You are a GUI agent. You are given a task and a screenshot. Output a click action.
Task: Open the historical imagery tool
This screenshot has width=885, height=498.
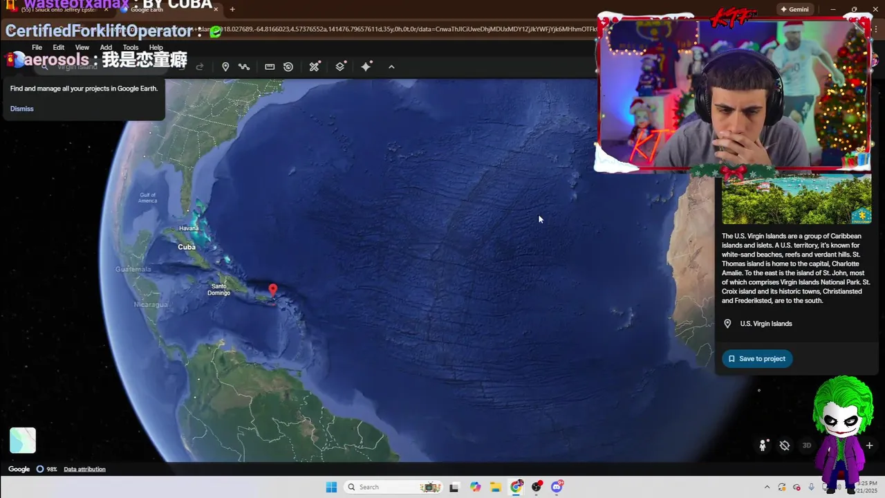tap(288, 66)
